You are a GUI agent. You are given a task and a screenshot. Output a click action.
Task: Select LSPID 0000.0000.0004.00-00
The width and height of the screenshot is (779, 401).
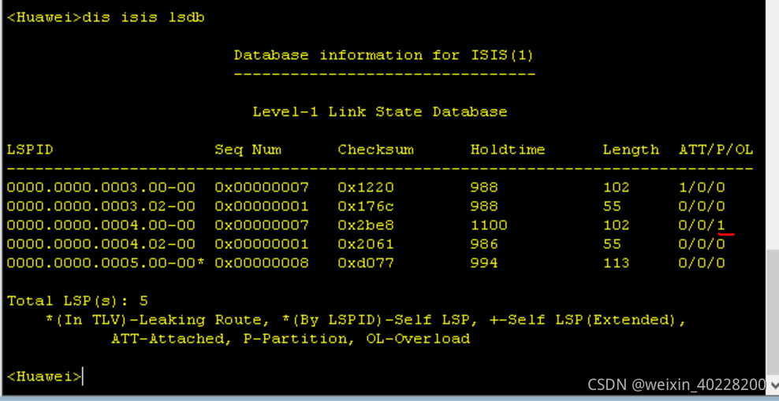[x=101, y=225]
